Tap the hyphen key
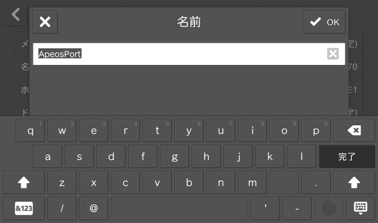This screenshot has width=378, height=223. pos(297,208)
